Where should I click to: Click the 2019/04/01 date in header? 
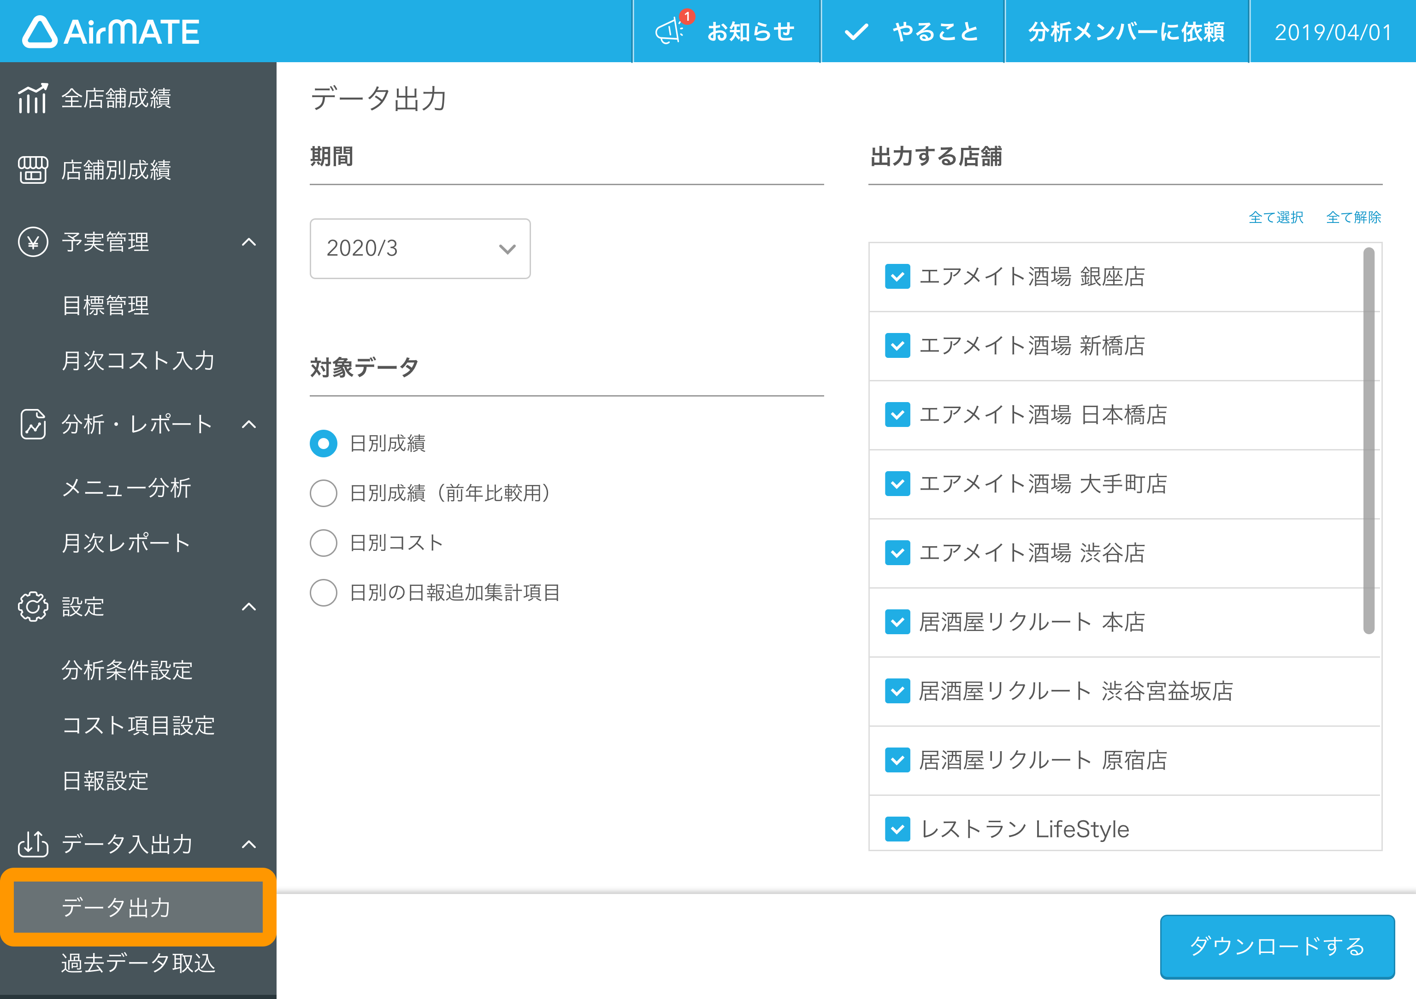1333,31
